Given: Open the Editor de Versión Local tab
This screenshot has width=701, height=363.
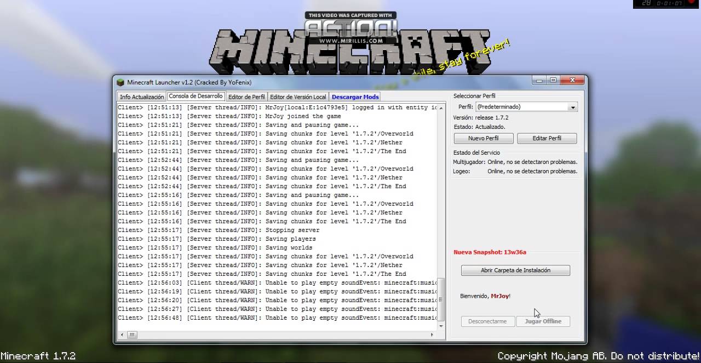Looking at the screenshot, I should pyautogui.click(x=298, y=97).
